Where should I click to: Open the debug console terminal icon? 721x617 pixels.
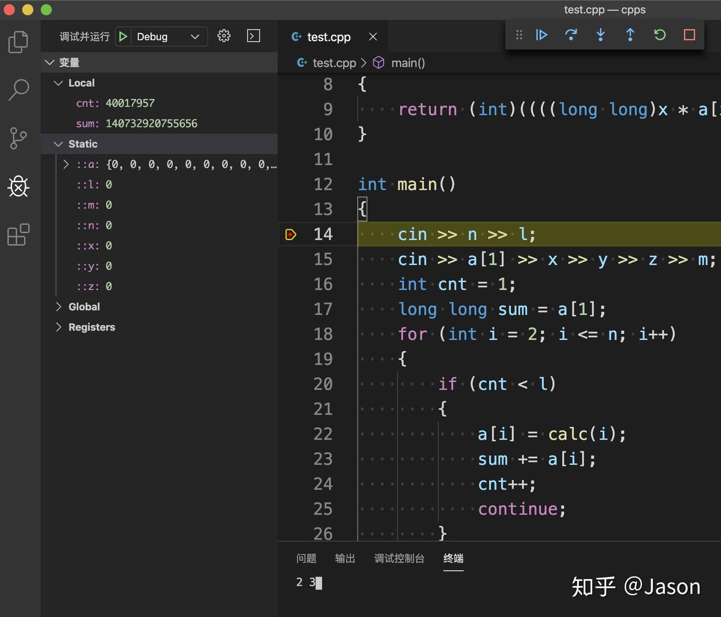coord(253,36)
